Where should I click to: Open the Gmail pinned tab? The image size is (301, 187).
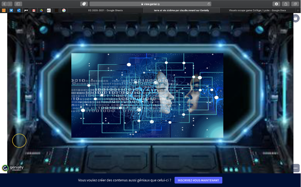34,10
